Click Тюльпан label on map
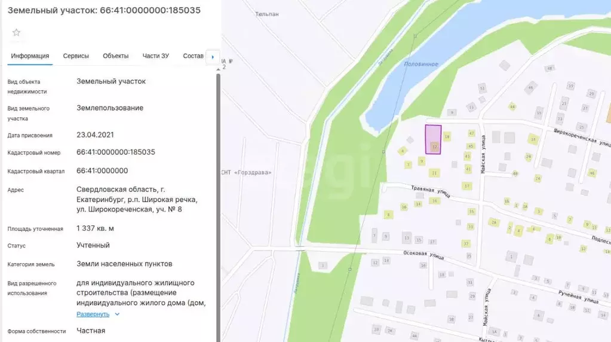This screenshot has width=611, height=342. [267, 14]
